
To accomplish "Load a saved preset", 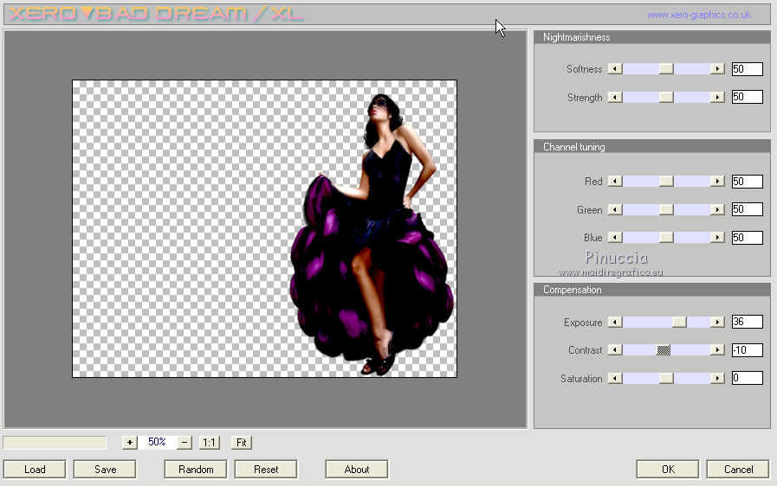I will [x=35, y=470].
